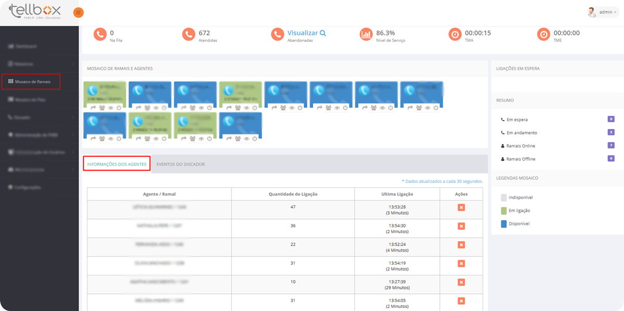Click the Abandonadas phone icon
Image resolution: width=624 pixels, height=311 pixels.
click(277, 34)
